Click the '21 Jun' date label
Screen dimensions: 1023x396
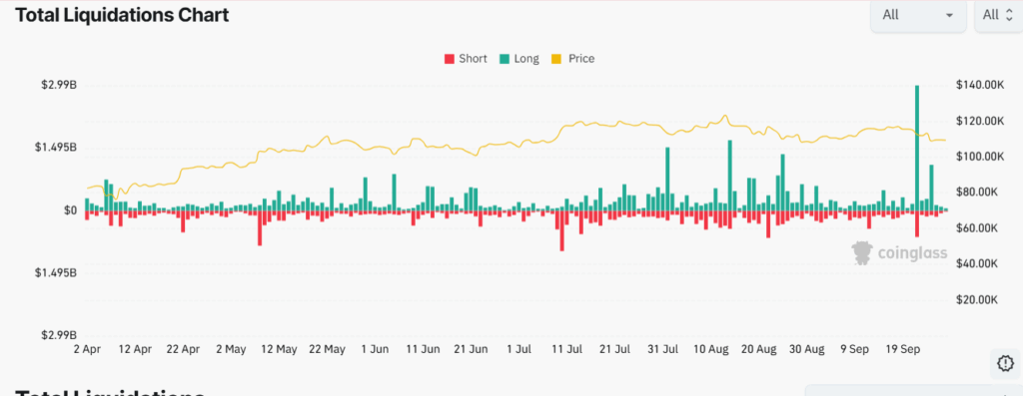[472, 350]
